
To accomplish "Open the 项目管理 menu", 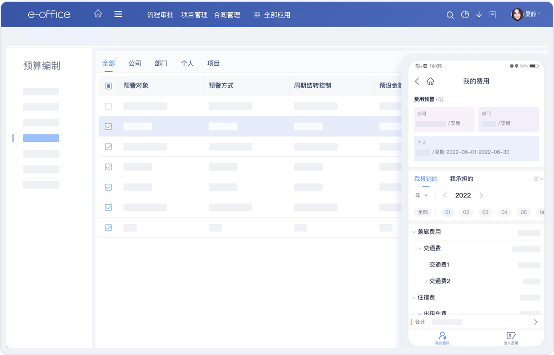I will [x=194, y=15].
